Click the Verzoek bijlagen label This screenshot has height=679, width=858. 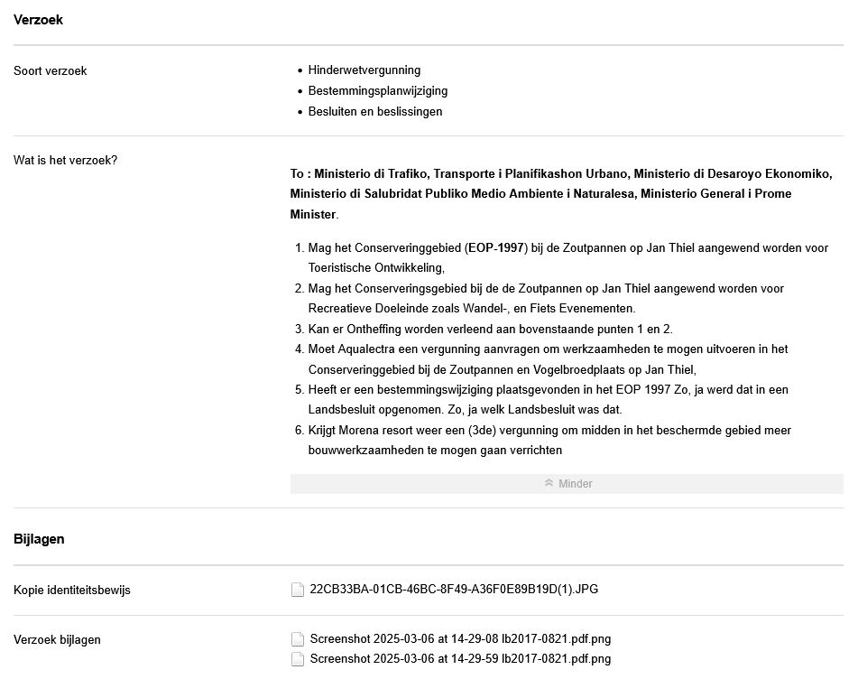click(57, 640)
